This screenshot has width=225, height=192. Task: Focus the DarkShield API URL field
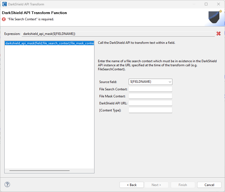point(150,103)
